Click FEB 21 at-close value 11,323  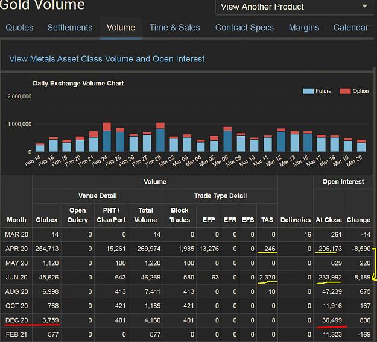[332, 334]
